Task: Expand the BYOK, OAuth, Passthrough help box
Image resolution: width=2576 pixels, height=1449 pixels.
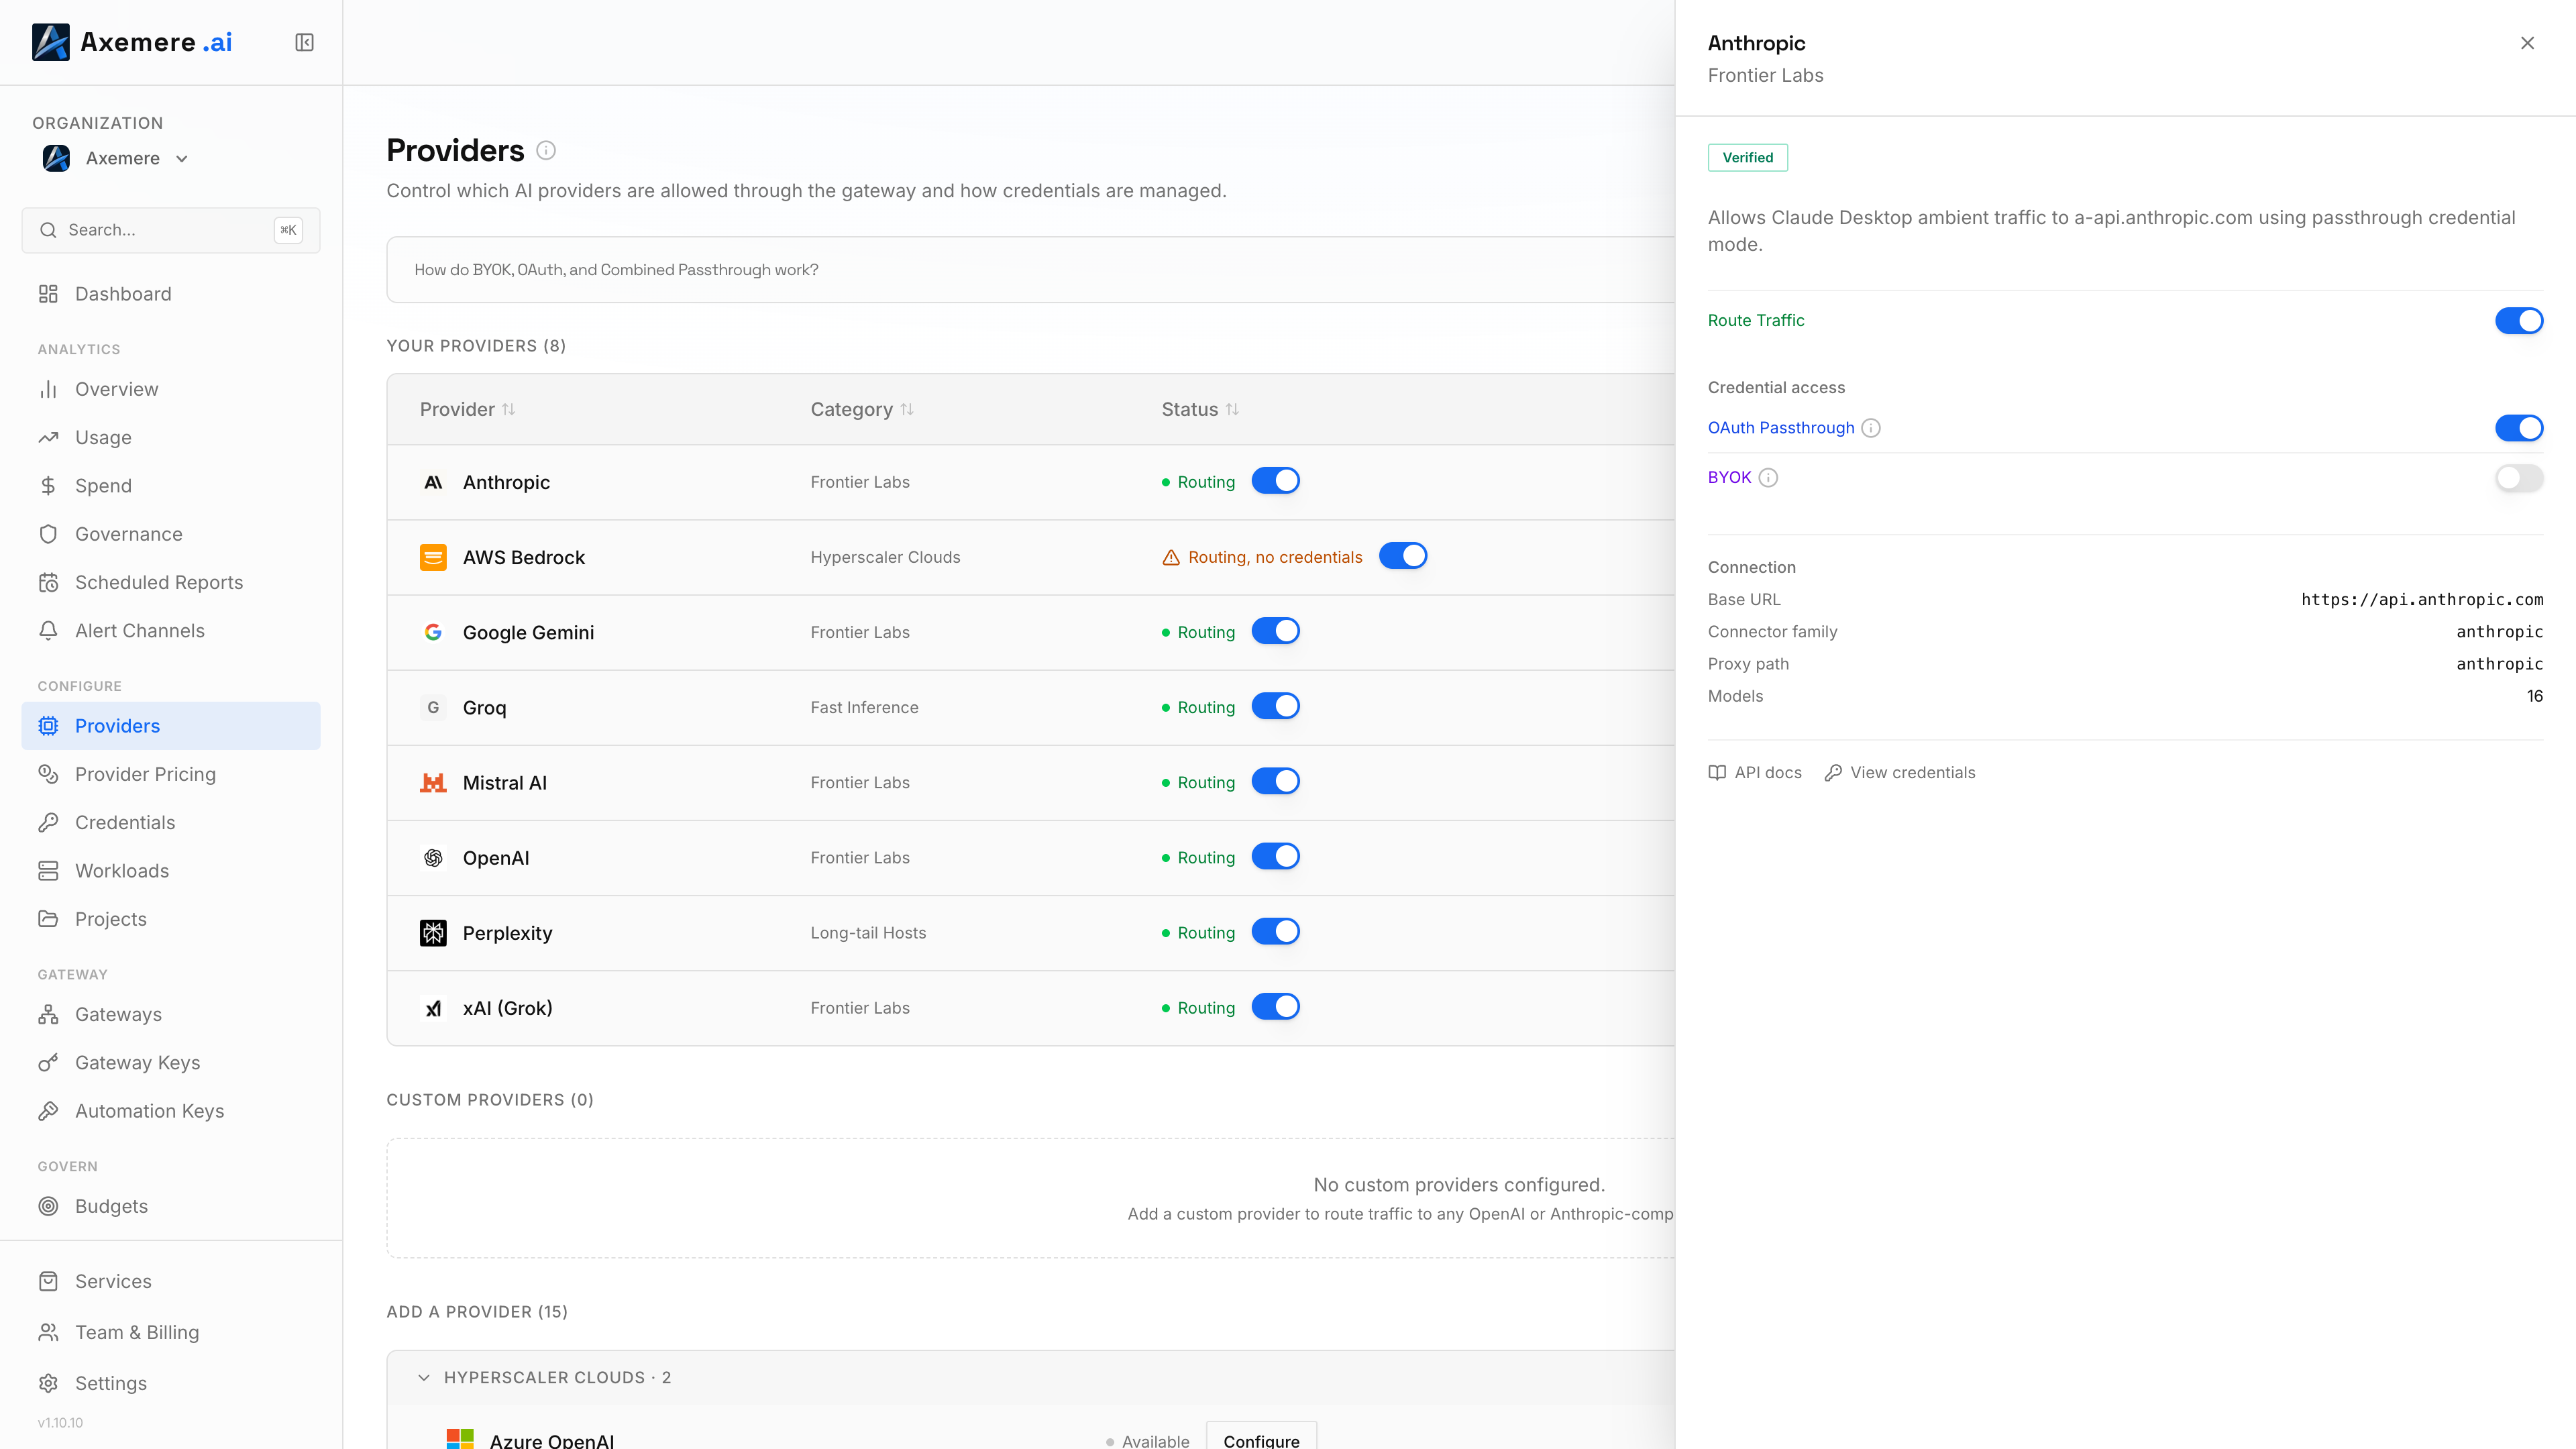Action: pos(1030,270)
